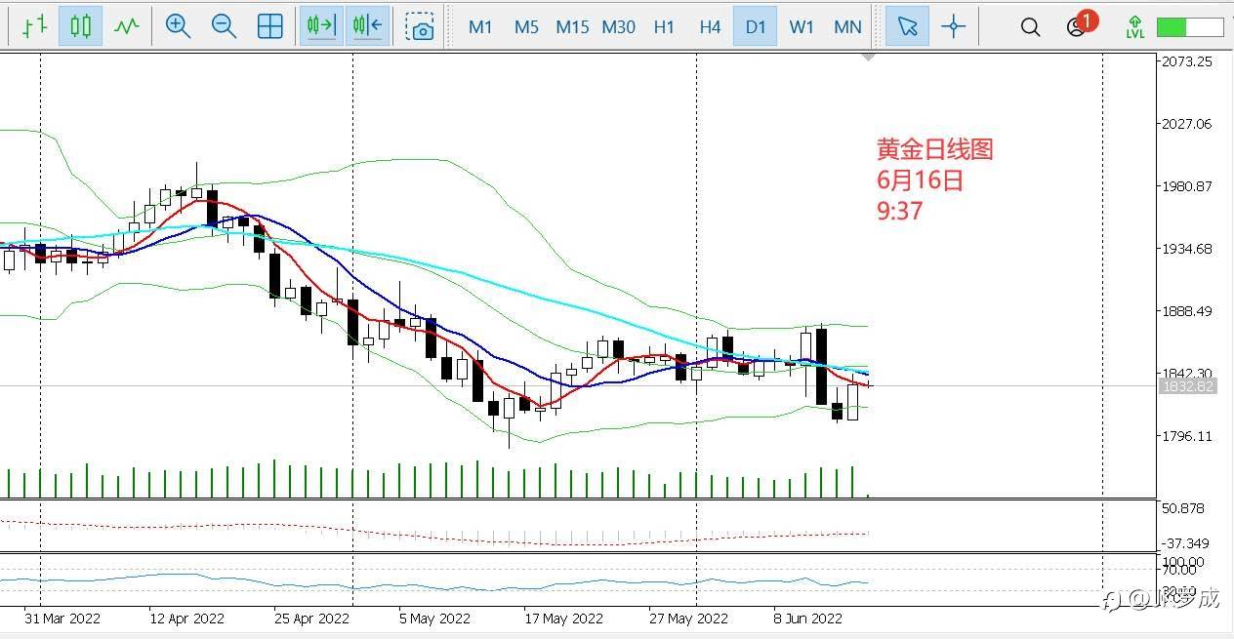Select MN monthly timeframe

[x=847, y=26]
